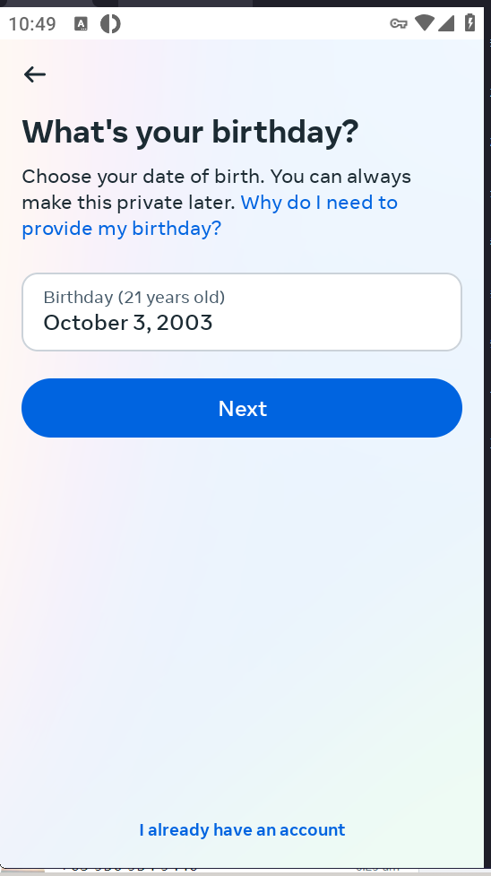Image resolution: width=491 pixels, height=876 pixels.
Task: Click the 'What's your birthday?' heading
Action: 190,132
